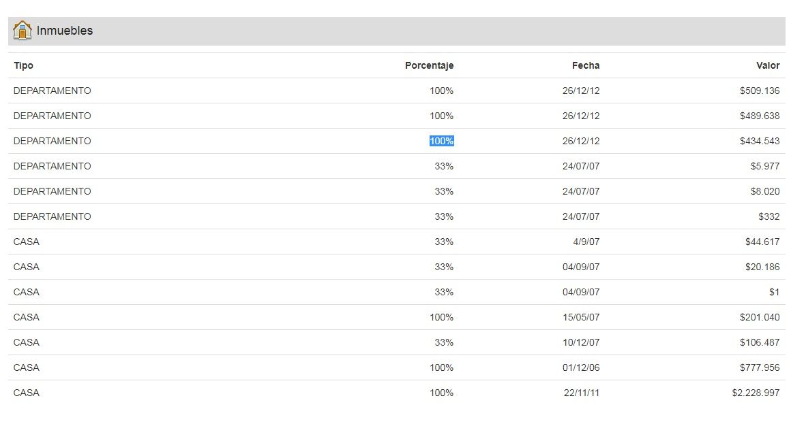Click the house icon beside Inmuebles

point(23,31)
